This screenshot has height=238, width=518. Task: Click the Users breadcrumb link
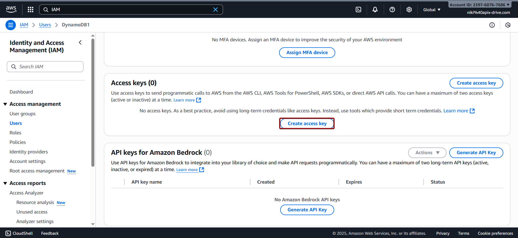pyautogui.click(x=45, y=25)
